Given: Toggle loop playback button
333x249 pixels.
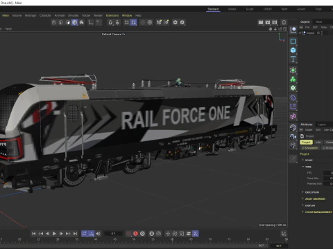Looking at the screenshot, I should coord(84,234).
